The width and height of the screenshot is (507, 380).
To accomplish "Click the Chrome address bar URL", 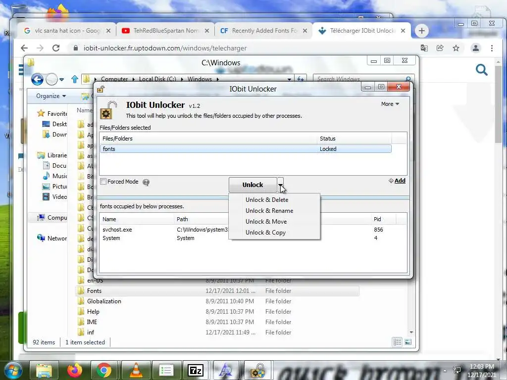I will [165, 48].
